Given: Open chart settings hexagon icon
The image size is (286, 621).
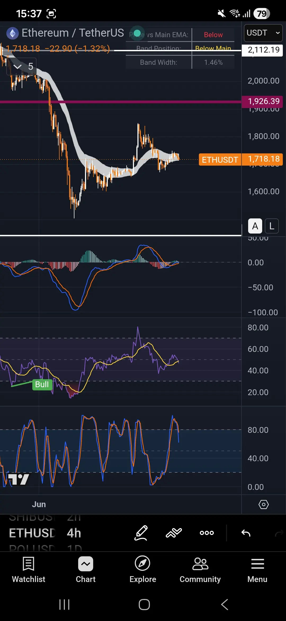Looking at the screenshot, I should 263,504.
